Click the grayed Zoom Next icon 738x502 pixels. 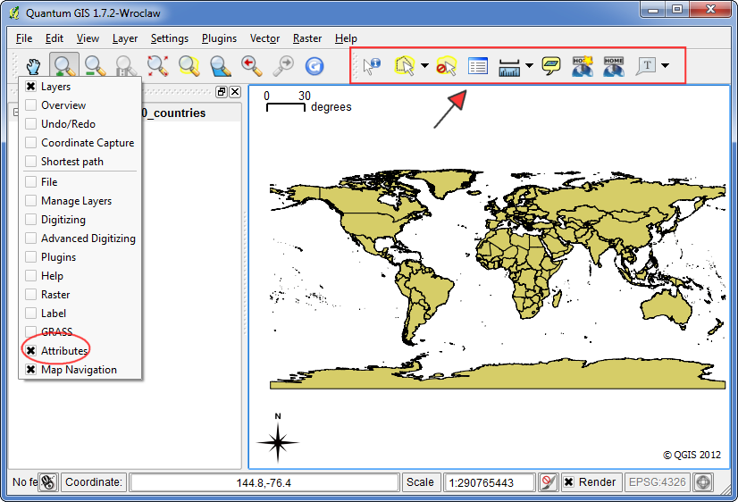(283, 66)
